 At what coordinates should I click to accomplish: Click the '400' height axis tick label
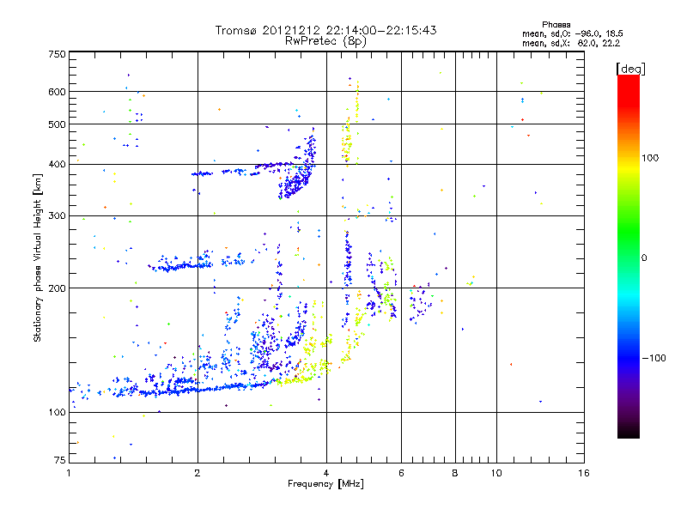point(57,164)
